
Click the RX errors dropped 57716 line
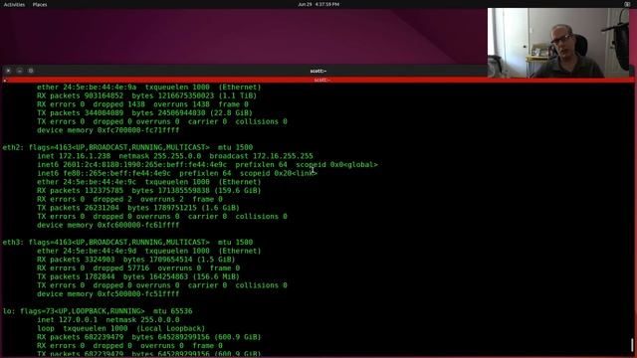(x=138, y=268)
